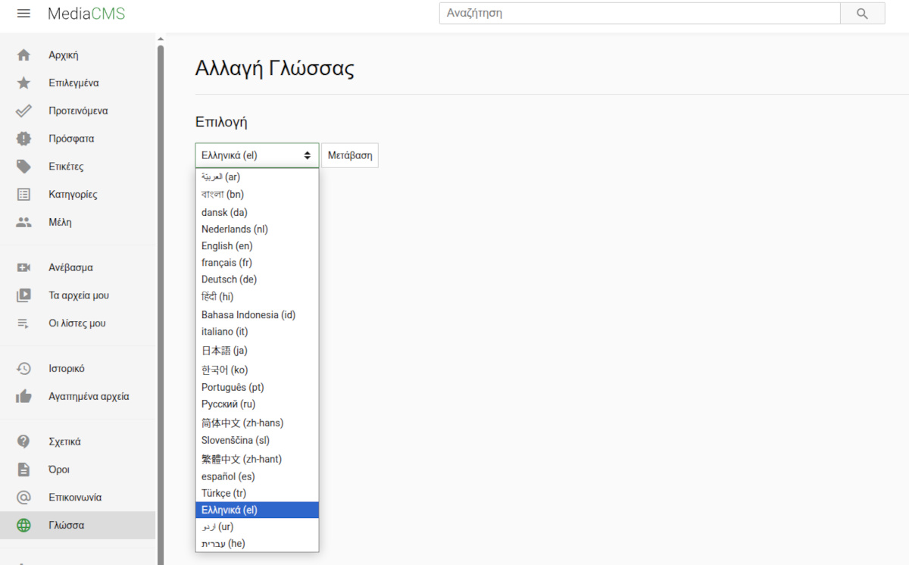The width and height of the screenshot is (909, 565).
Task: Click the Μετάβαση button
Action: coord(349,155)
